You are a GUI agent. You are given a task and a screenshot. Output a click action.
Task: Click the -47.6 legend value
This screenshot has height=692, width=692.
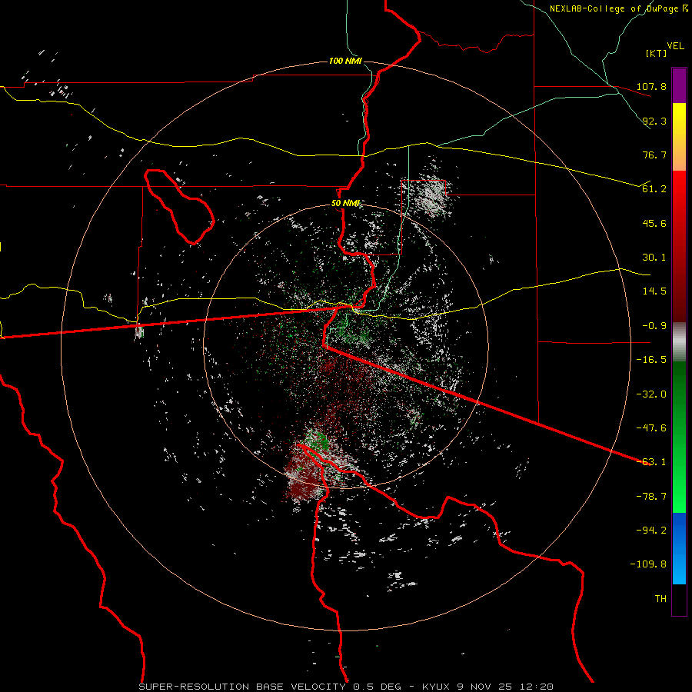pyautogui.click(x=651, y=428)
